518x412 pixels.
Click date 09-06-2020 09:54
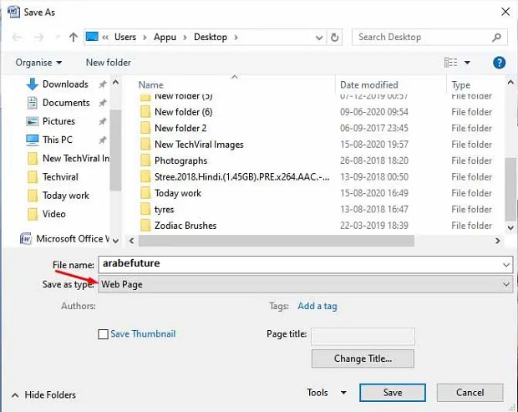pos(374,112)
